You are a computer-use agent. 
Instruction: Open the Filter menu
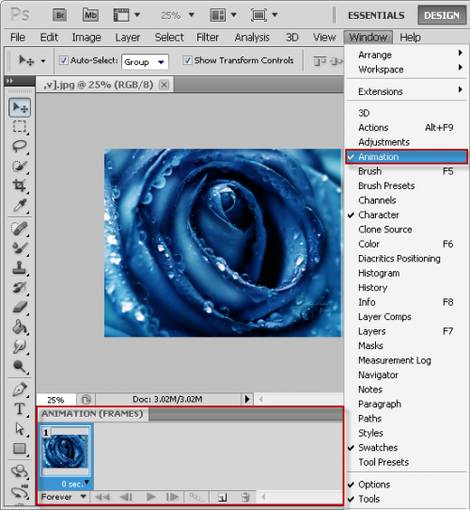point(208,38)
